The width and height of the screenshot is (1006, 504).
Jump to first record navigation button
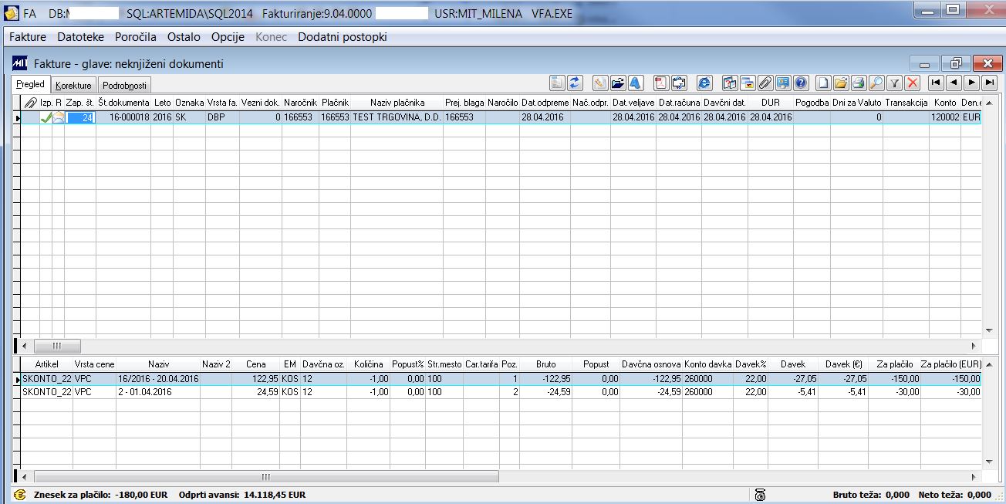[936, 82]
